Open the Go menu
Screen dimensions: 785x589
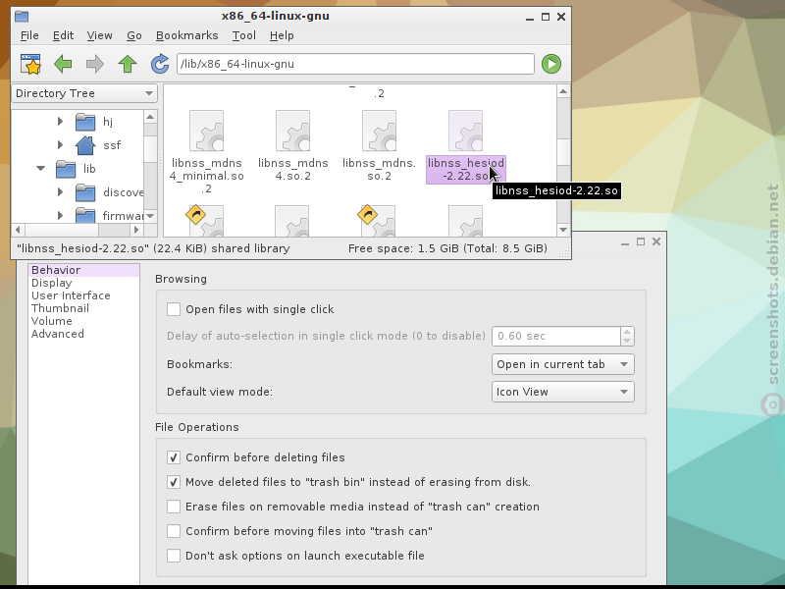(134, 35)
